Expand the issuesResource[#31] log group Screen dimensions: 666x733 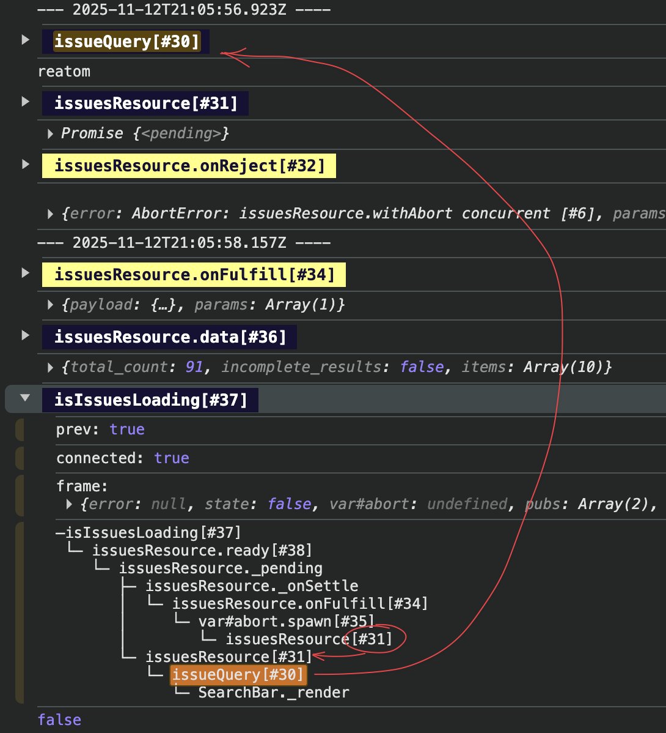(x=26, y=102)
